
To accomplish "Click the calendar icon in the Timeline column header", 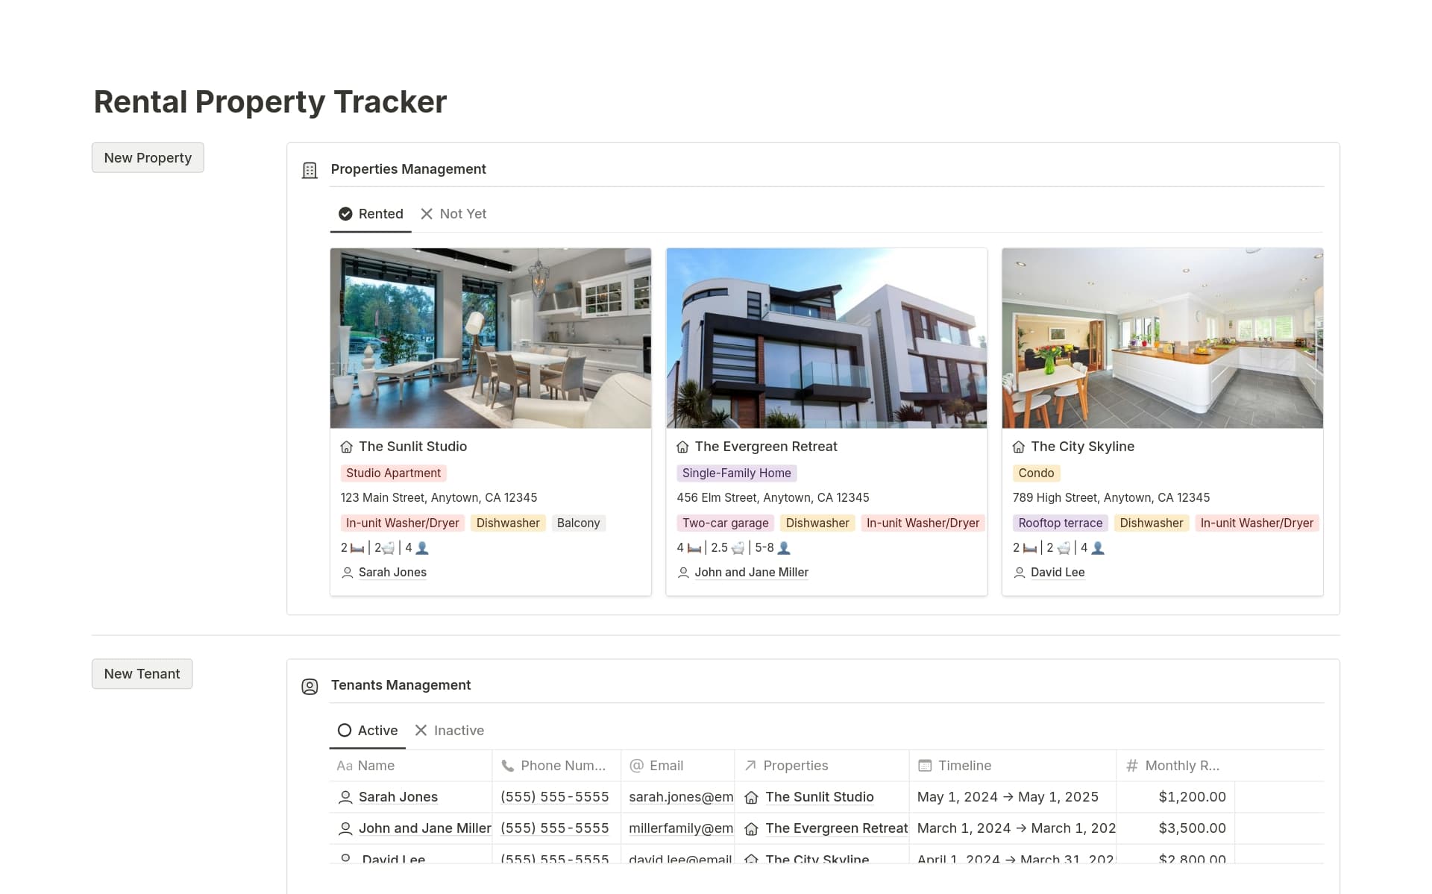I will click(925, 766).
